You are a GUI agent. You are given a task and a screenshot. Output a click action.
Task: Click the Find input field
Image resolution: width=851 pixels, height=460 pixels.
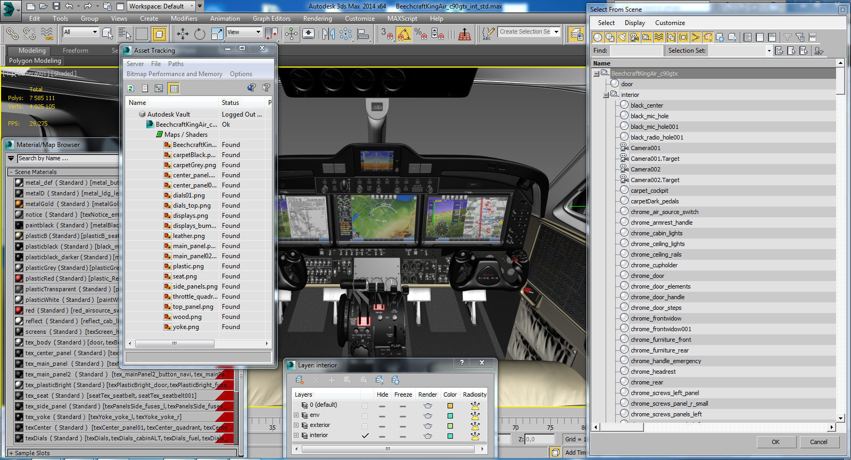[x=637, y=51]
